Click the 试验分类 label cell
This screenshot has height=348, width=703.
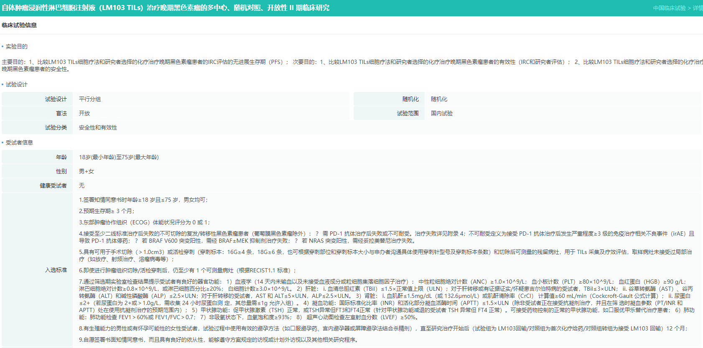56,127
